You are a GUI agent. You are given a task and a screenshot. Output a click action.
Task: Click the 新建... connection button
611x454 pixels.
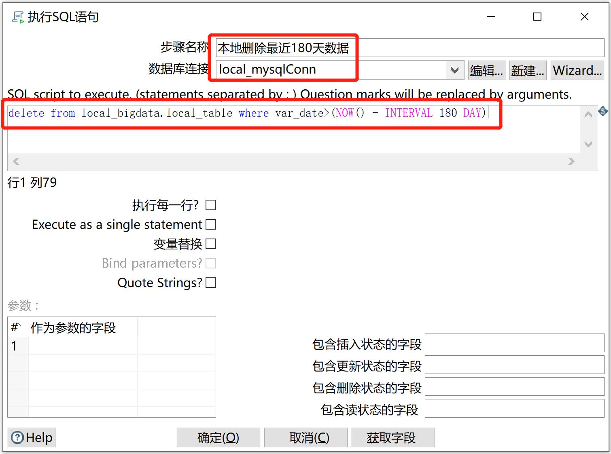[x=528, y=70]
